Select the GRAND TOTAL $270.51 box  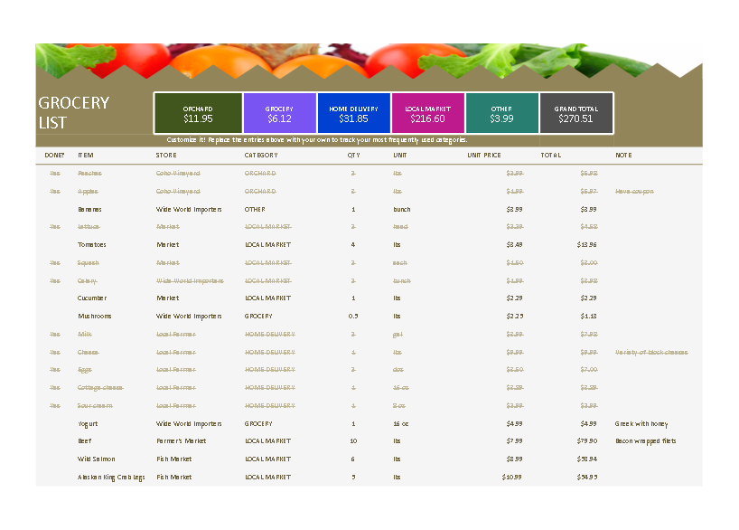(575, 113)
